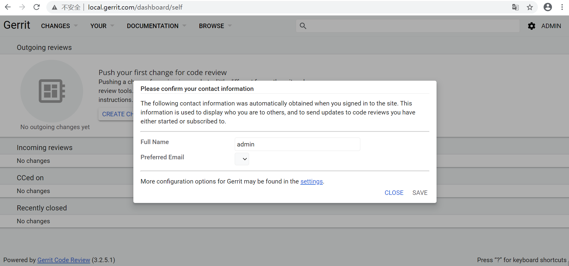The image size is (569, 266).
Task: Expand the CHANGES dropdown arrow
Action: (76, 26)
